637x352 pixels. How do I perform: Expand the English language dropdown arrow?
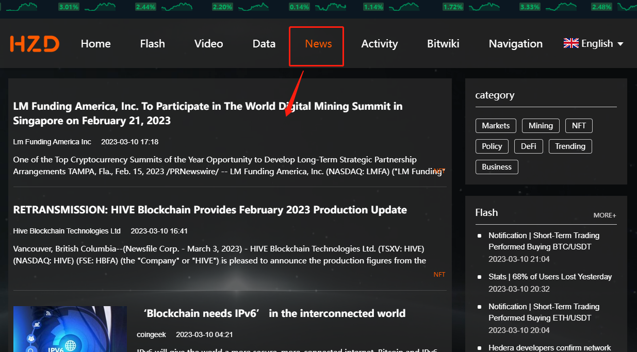620,44
